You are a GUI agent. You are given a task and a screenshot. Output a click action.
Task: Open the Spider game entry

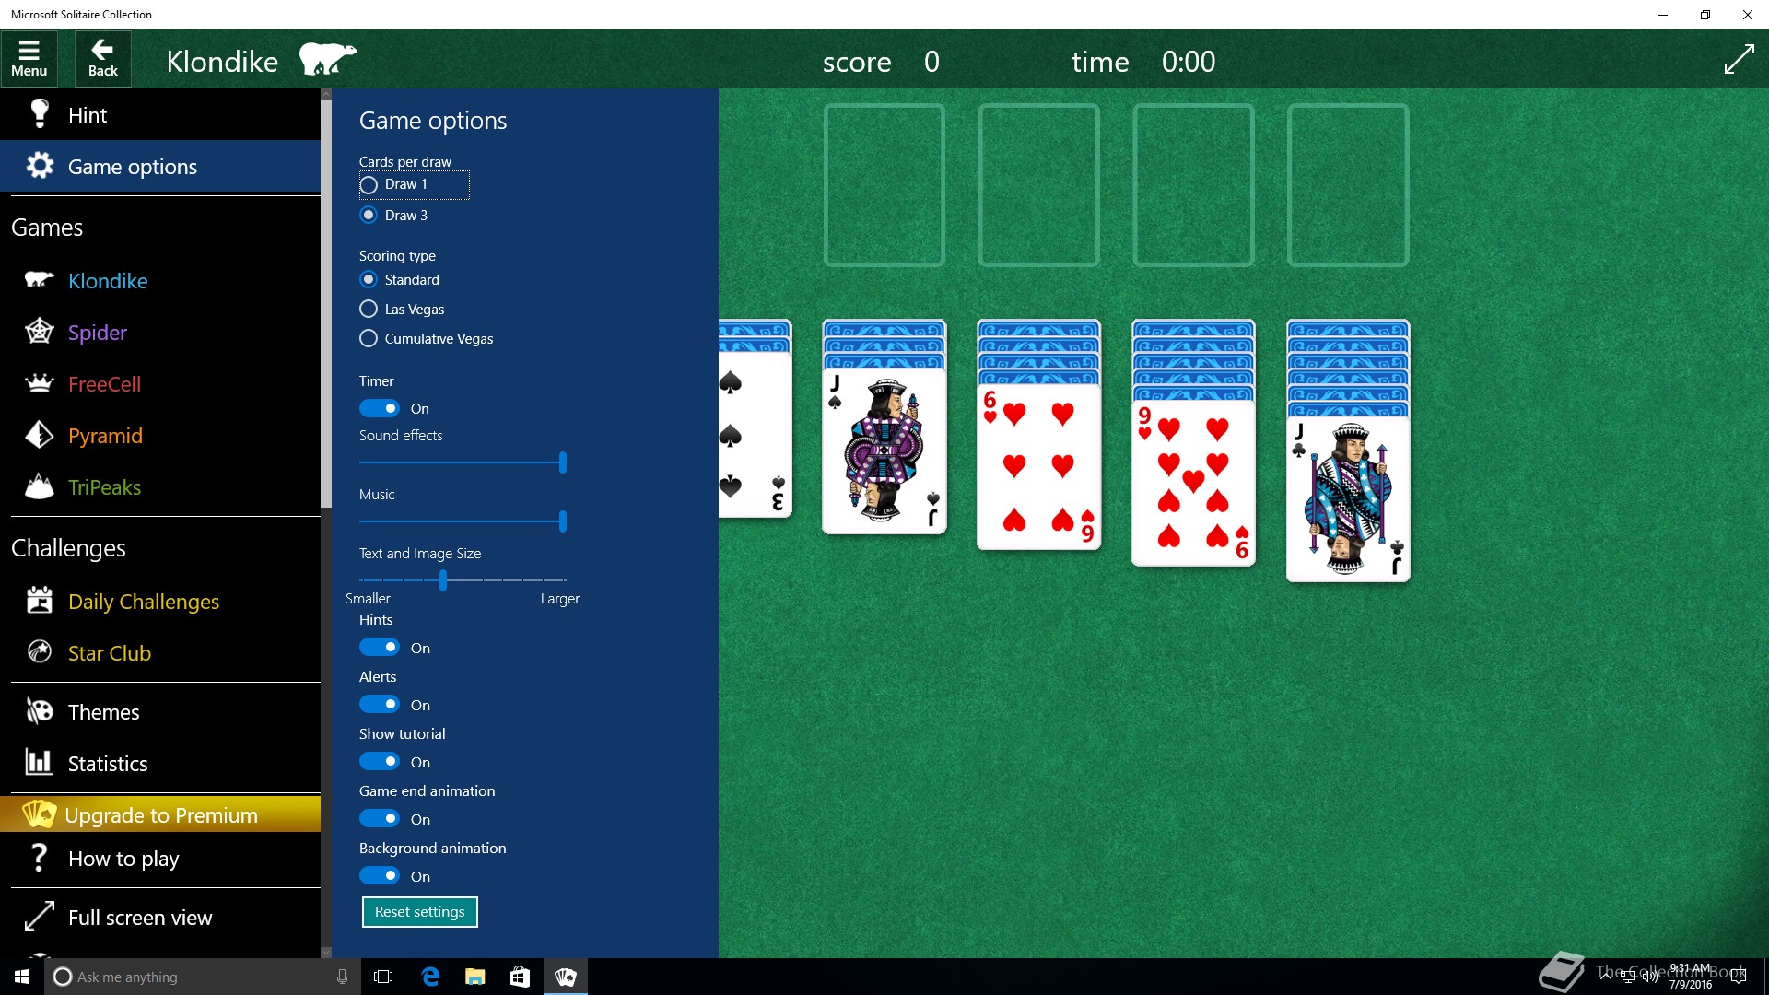[x=160, y=332]
